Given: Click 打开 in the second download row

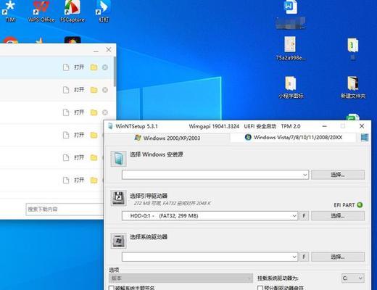Looking at the screenshot, I should pos(79,90).
